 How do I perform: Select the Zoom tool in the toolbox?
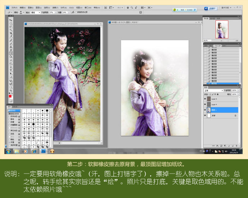pyautogui.click(x=11, y=90)
